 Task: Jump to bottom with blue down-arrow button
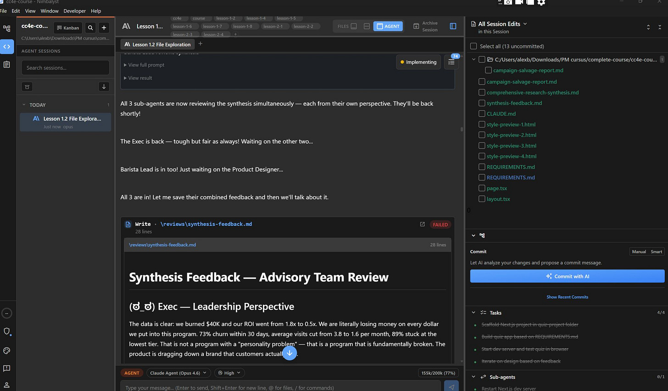point(289,353)
